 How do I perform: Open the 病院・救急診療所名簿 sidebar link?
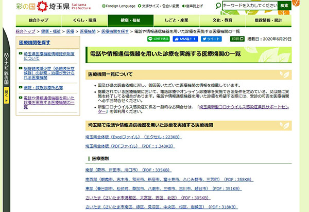[x=43, y=88]
